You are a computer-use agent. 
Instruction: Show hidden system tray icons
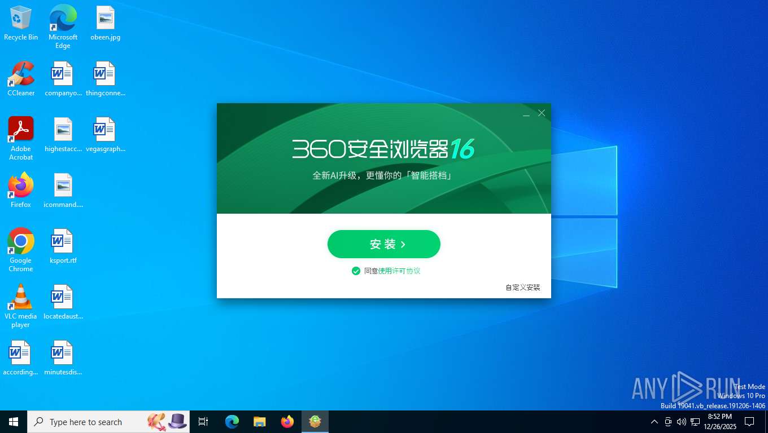coord(654,422)
